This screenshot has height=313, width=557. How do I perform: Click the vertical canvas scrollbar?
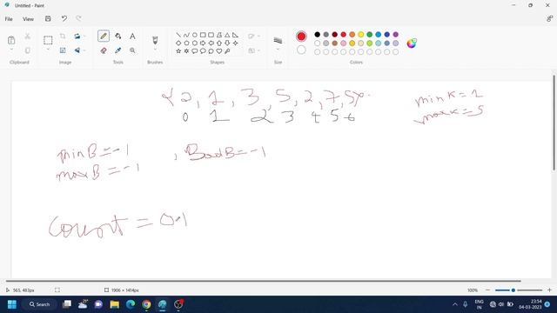554,123
